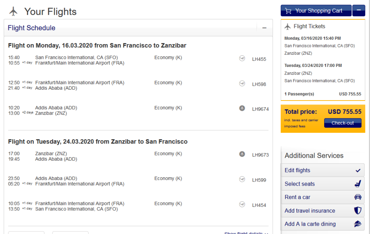Click the seat icon in Select seats
The height and width of the screenshot is (234, 370).
click(358, 184)
